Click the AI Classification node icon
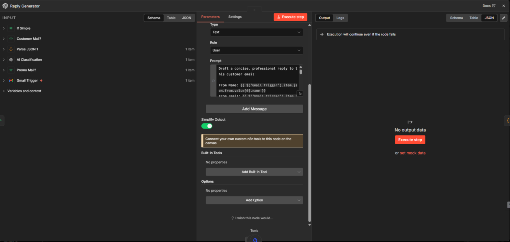The width and height of the screenshot is (510, 242). (x=11, y=60)
